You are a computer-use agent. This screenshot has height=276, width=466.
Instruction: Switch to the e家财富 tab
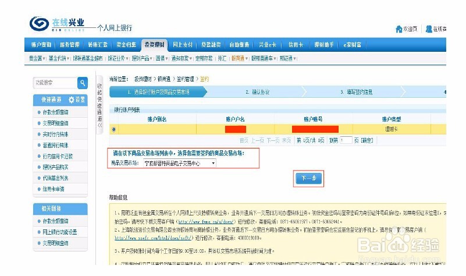[x=352, y=45]
